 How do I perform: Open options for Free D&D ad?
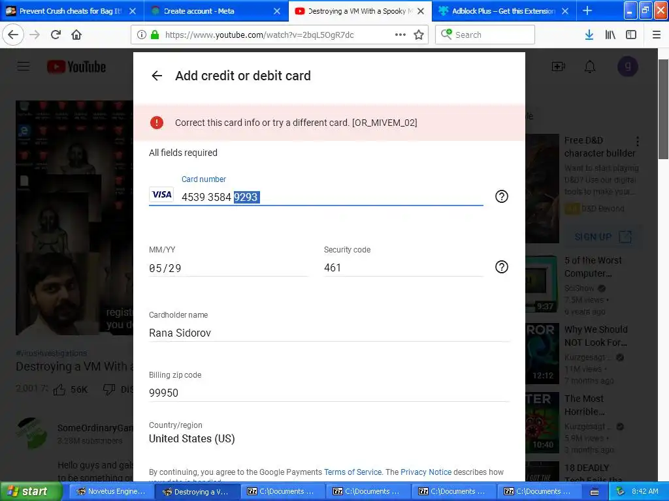[638, 141]
